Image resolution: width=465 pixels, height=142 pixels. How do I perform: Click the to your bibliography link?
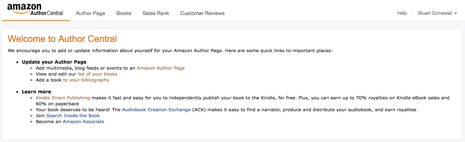pos(86,80)
